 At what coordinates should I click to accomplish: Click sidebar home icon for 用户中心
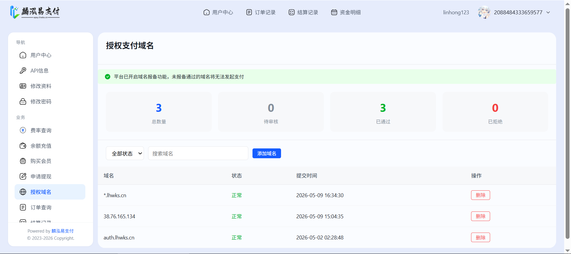23,55
